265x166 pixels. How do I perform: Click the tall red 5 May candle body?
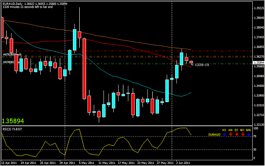click(x=84, y=69)
